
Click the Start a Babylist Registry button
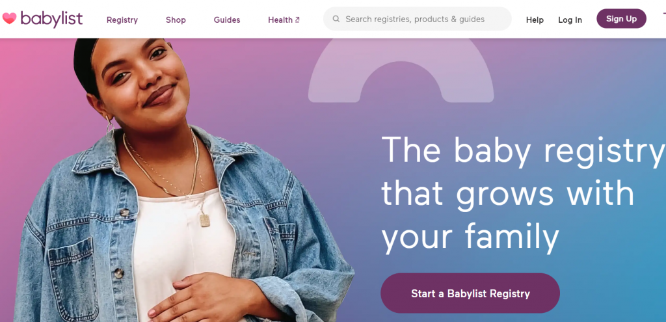(x=470, y=293)
